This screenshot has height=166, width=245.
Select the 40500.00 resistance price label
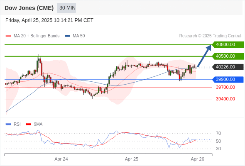click(228, 56)
